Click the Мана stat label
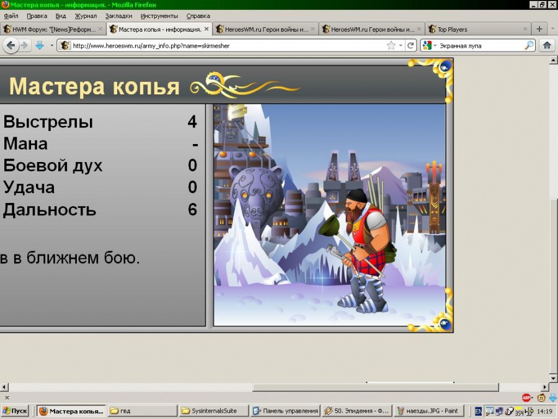This screenshot has width=558, height=419. [25, 143]
